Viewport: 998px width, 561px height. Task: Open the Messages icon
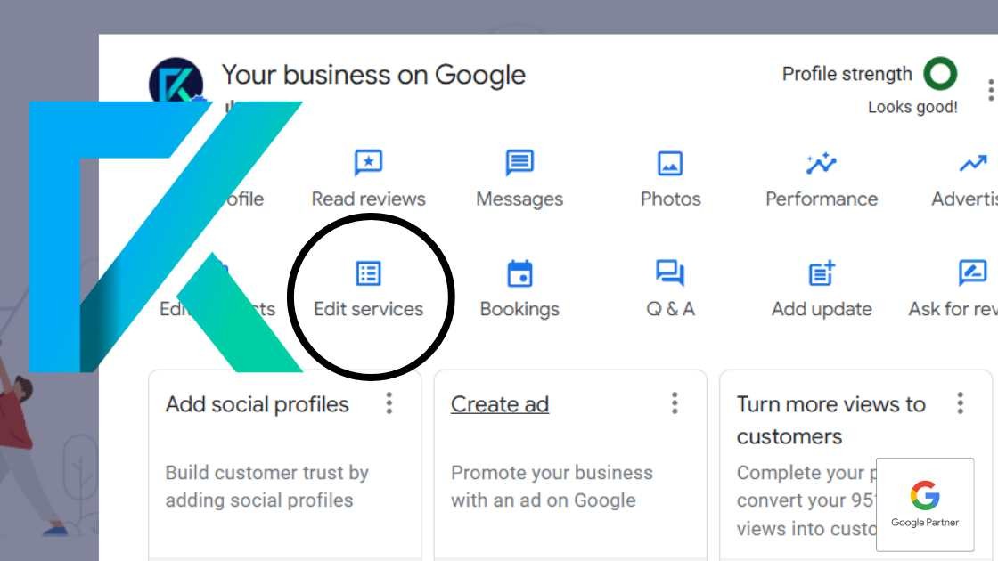(519, 163)
